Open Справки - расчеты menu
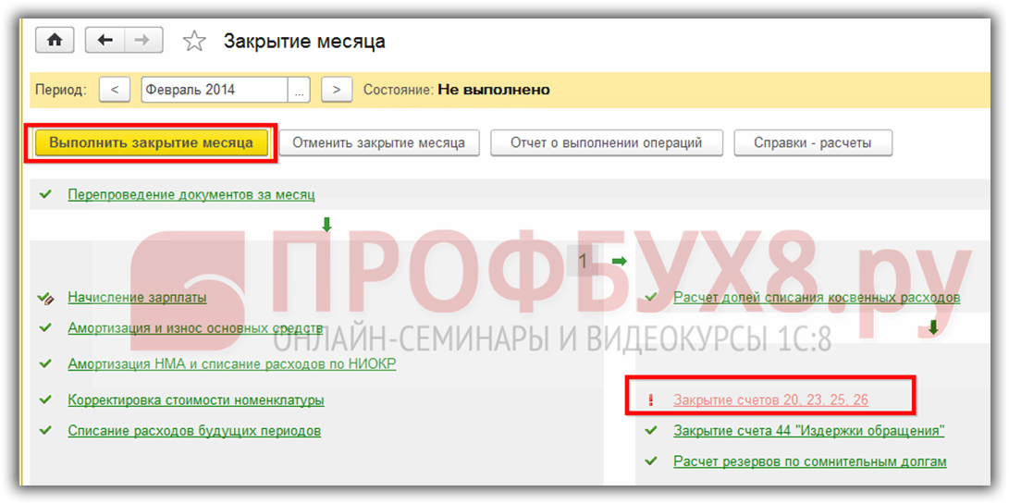The width and height of the screenshot is (1009, 504). pos(813,143)
